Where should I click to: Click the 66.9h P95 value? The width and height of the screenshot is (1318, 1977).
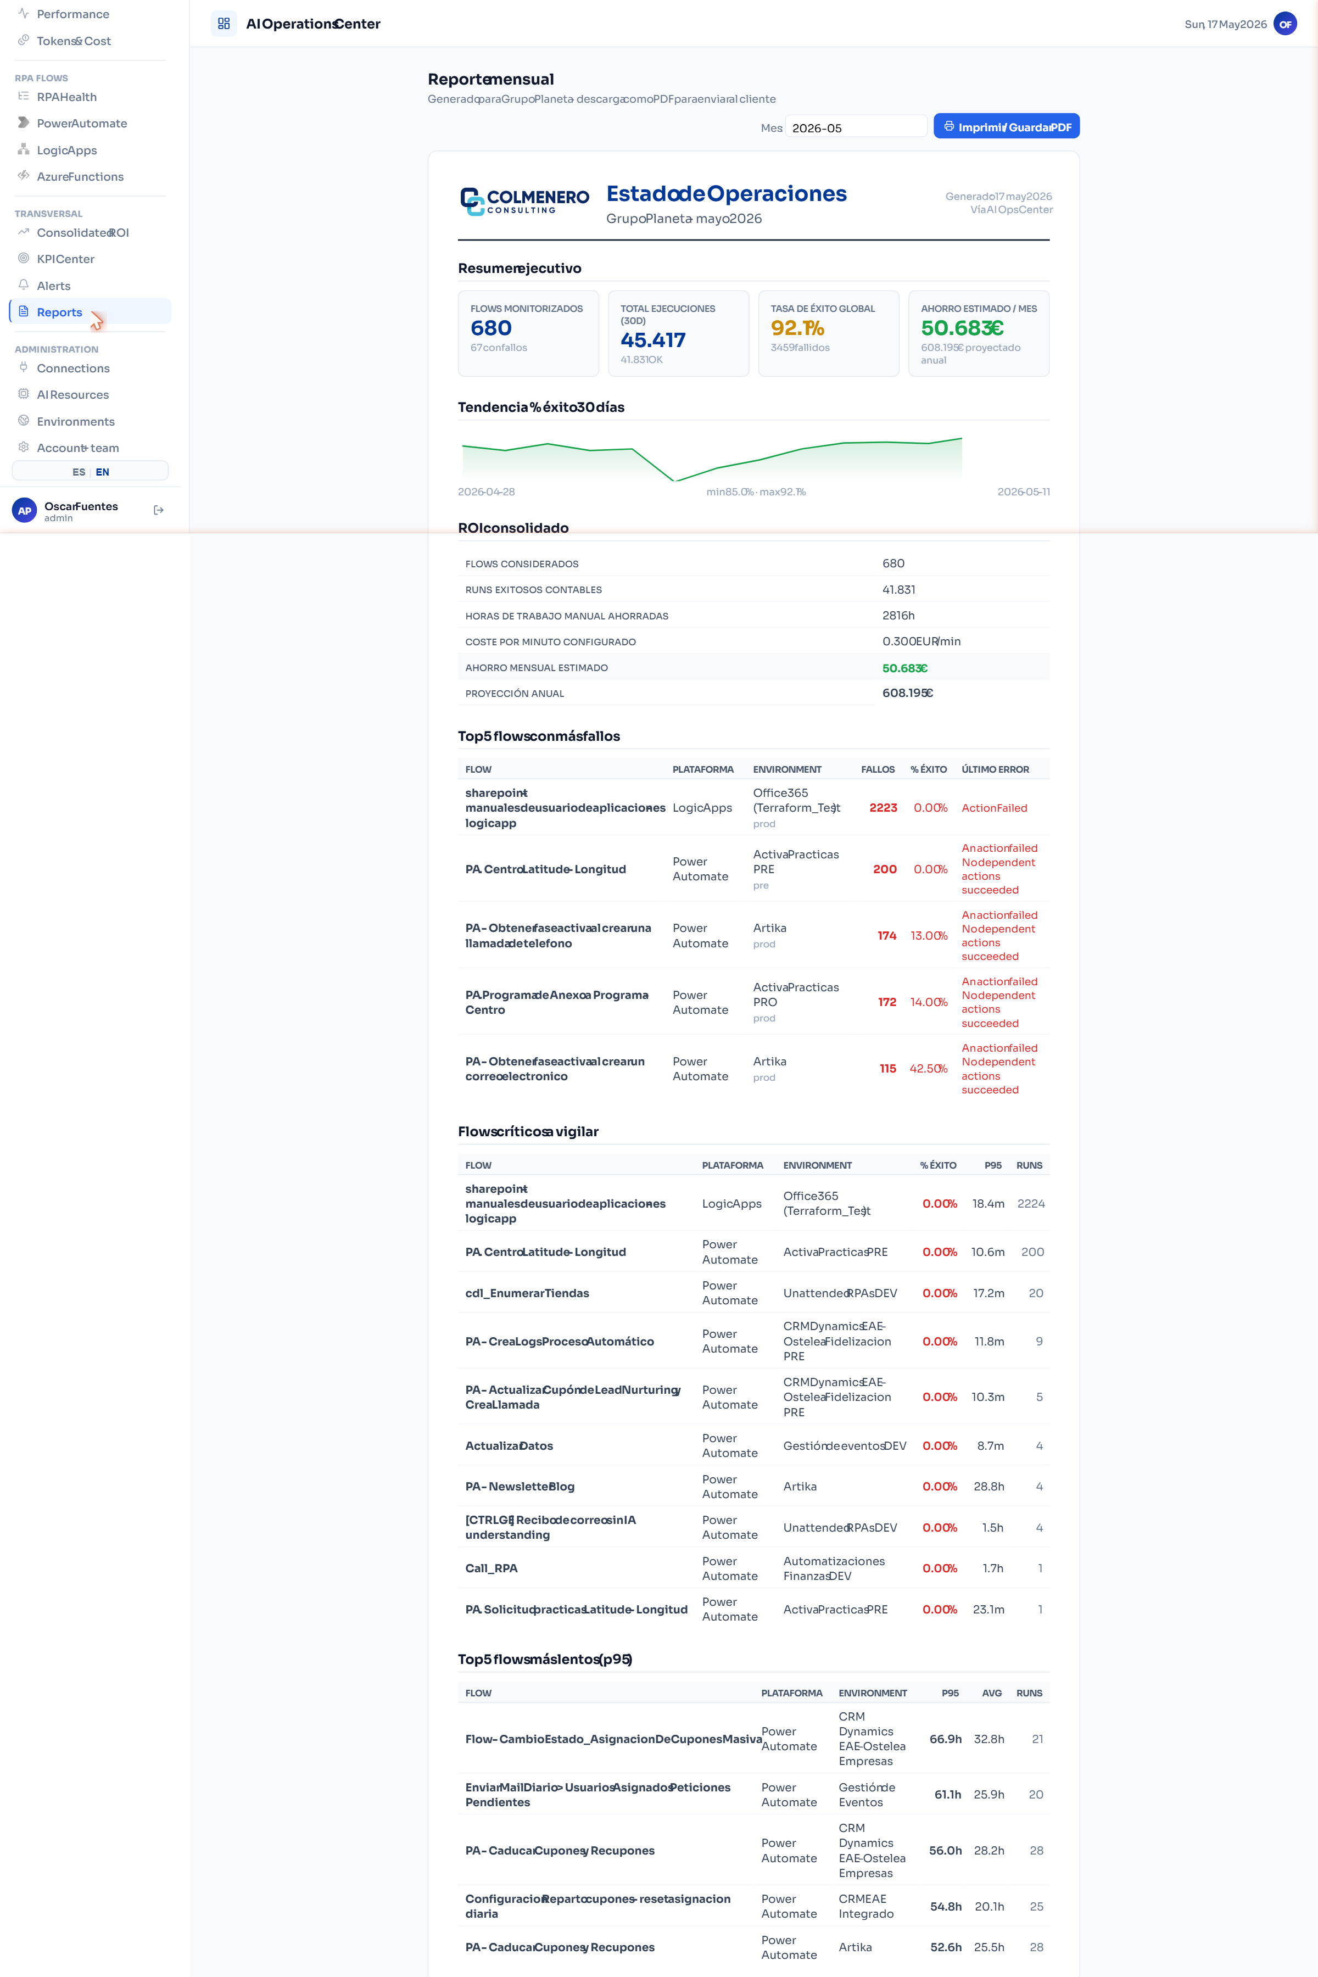click(945, 1738)
